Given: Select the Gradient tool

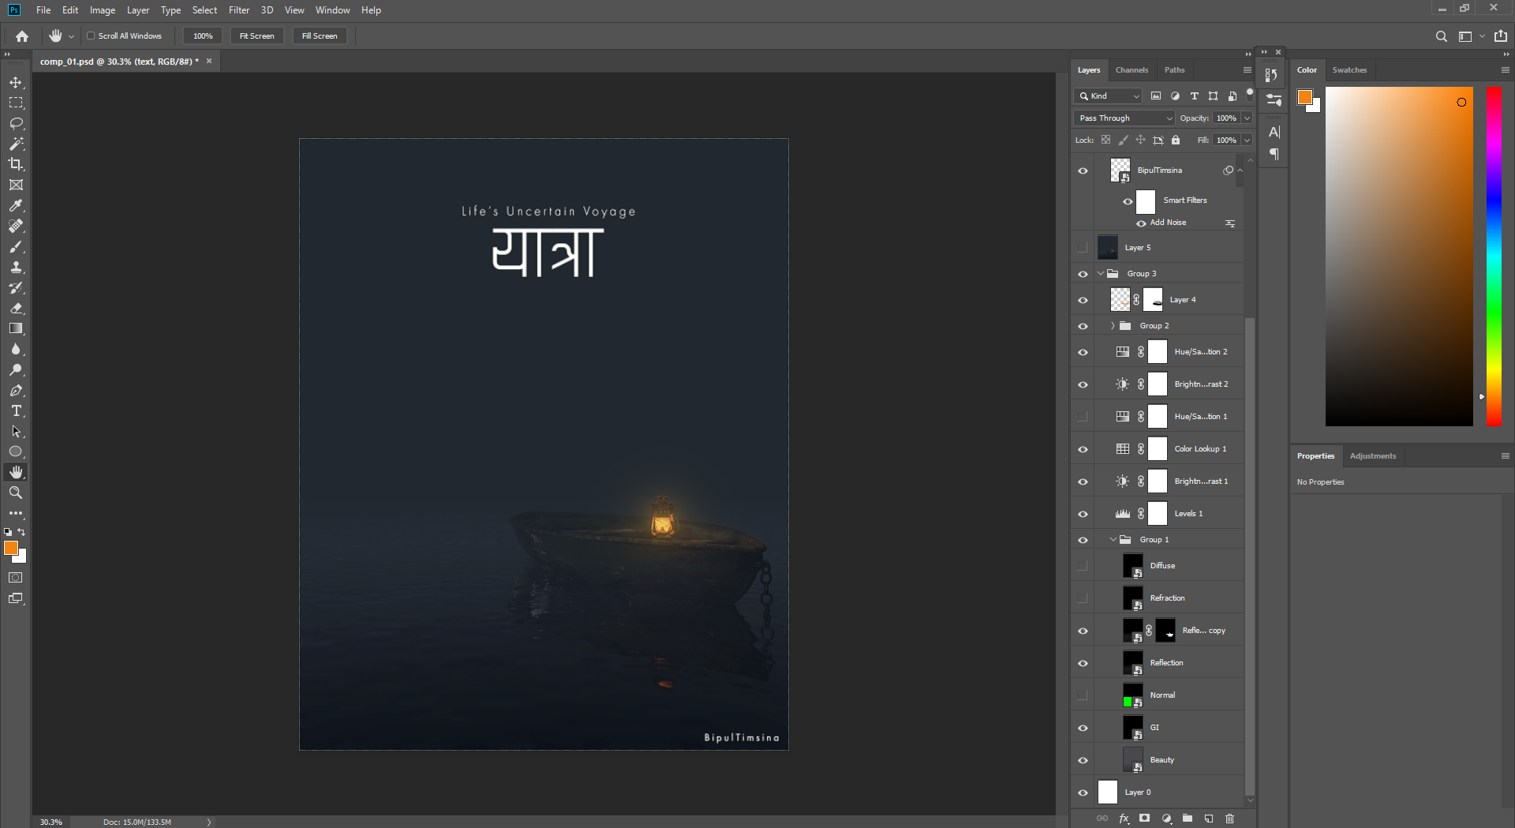Looking at the screenshot, I should point(16,328).
